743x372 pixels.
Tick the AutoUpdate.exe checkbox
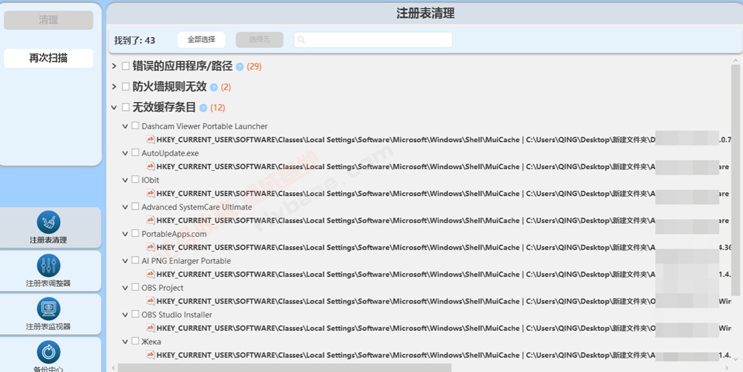point(135,152)
